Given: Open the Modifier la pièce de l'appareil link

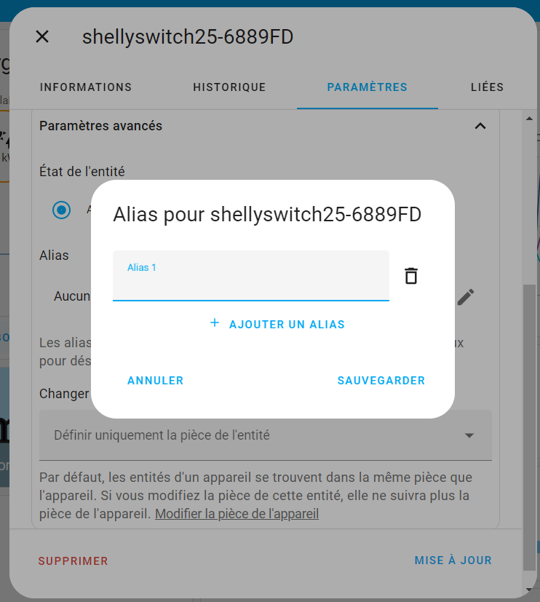Looking at the screenshot, I should [237, 514].
